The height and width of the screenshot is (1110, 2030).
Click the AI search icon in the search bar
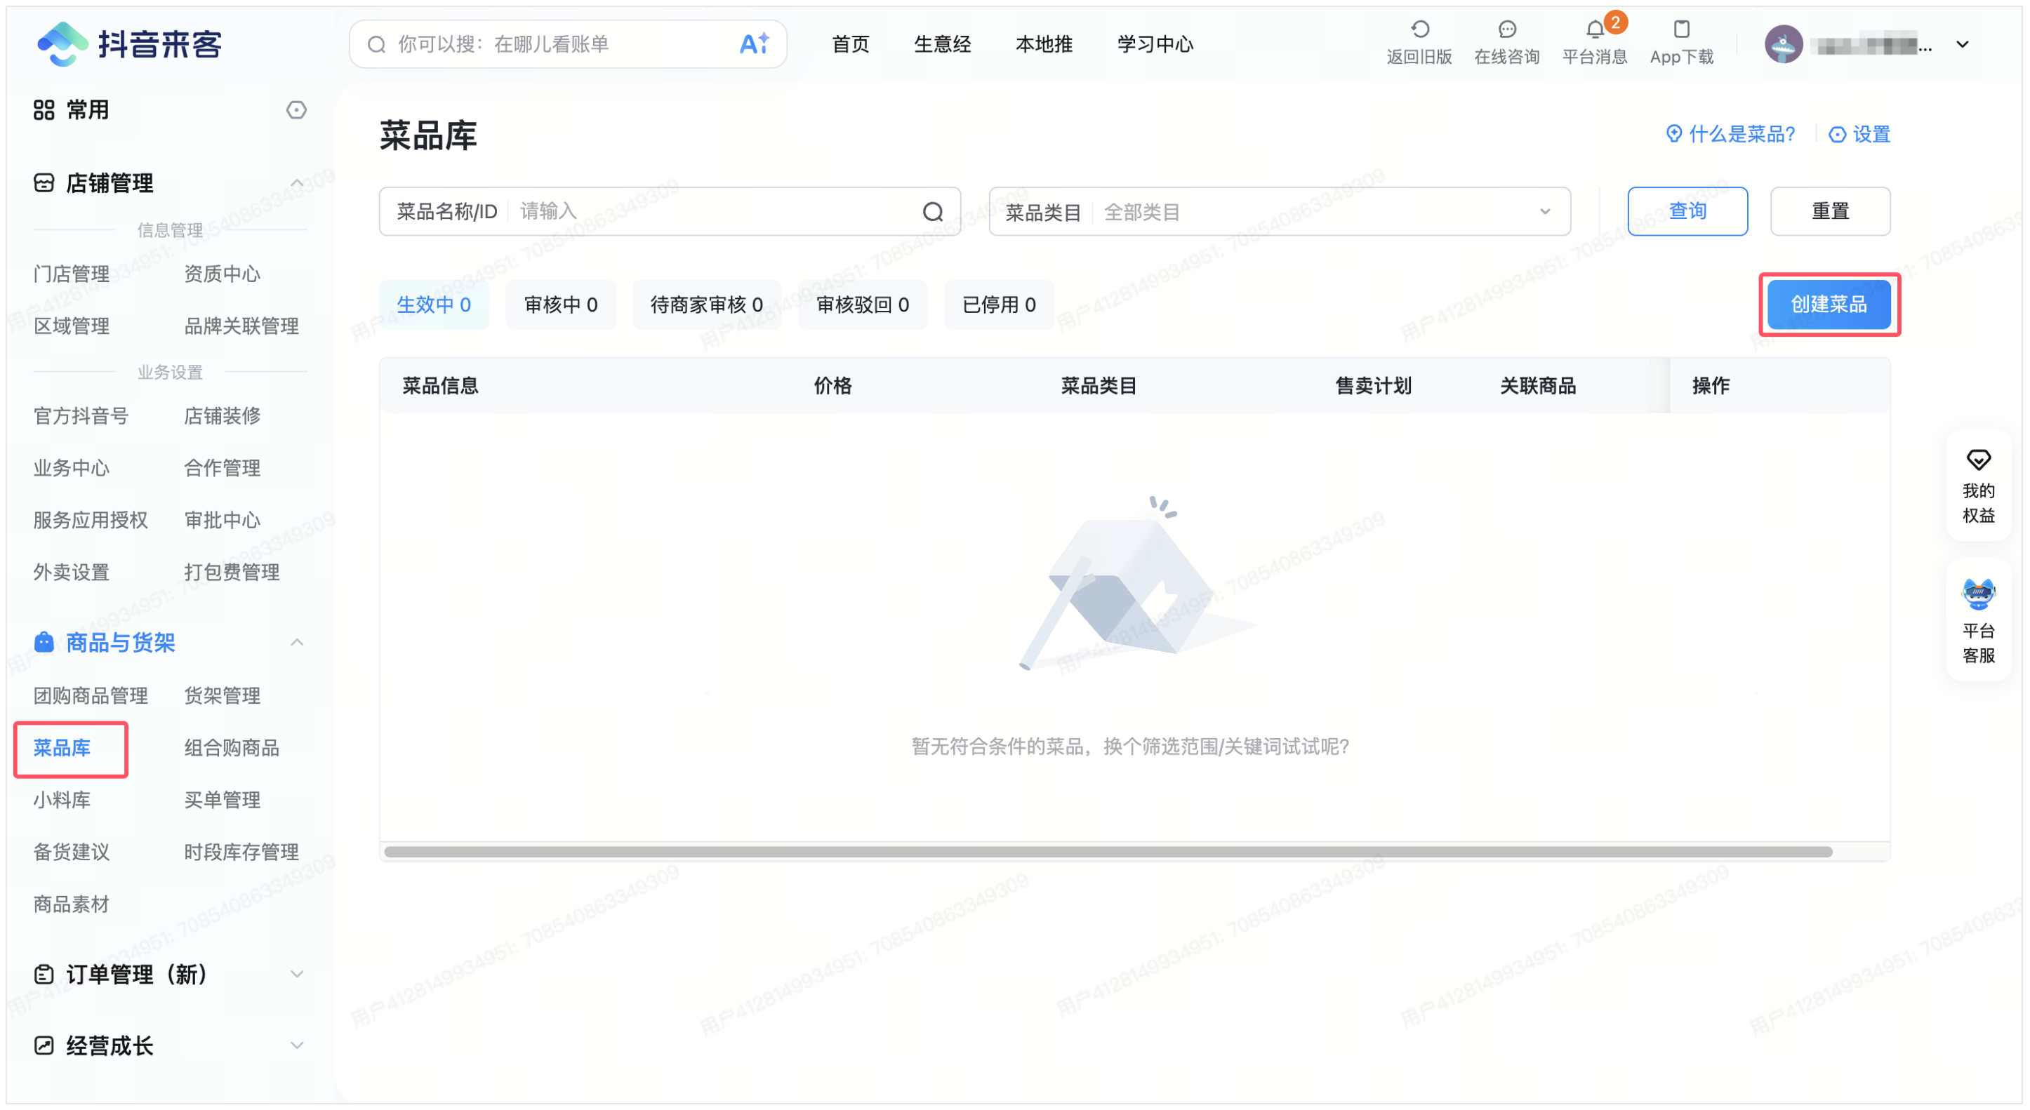point(755,44)
